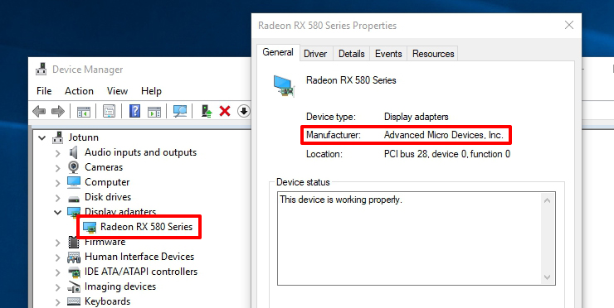Expand the Cameras node
614x308 pixels.
(x=58, y=168)
